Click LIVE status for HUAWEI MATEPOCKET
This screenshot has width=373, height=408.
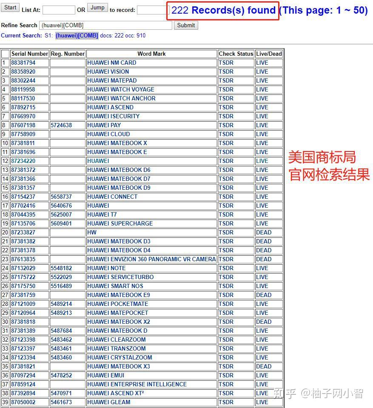(262, 313)
